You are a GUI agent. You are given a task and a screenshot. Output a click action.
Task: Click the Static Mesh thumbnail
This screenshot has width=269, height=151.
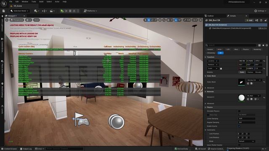coord(241,82)
